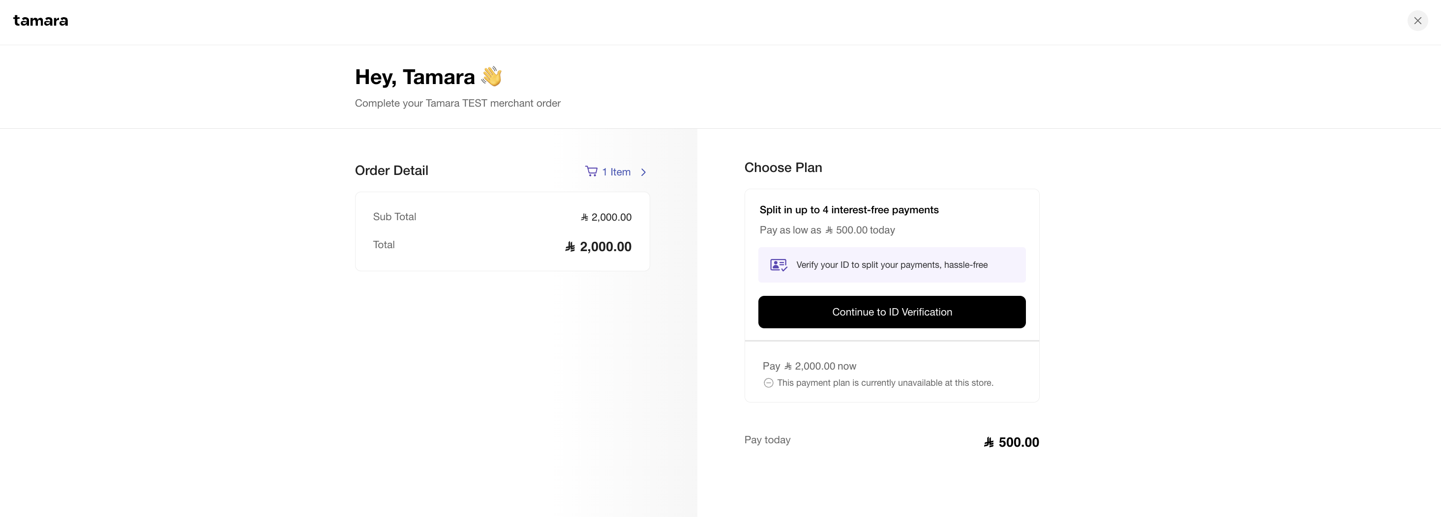This screenshot has height=517, width=1441.
Task: Expand order items with the chevron arrow
Action: click(643, 172)
